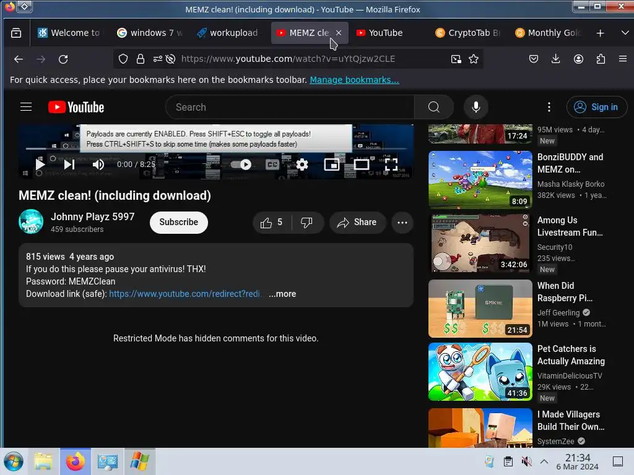This screenshot has width=634, height=475.
Task: Toggle the autoplay switch in player
Action: click(241, 165)
